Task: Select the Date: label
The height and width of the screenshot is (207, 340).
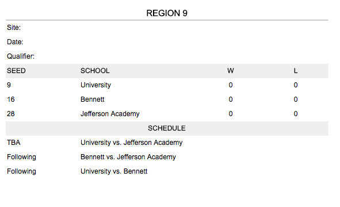Action: pos(15,42)
